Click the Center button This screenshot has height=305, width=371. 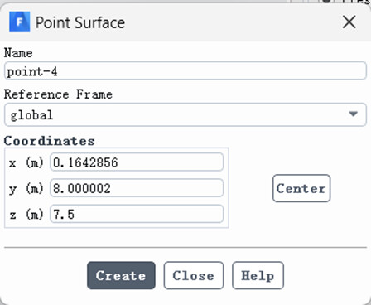pyautogui.click(x=301, y=188)
